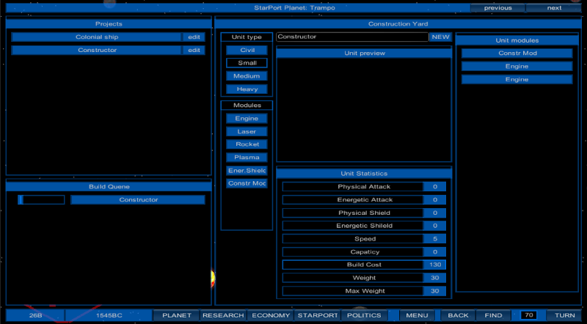Select Civil unit type
The image size is (587, 324).
pyautogui.click(x=247, y=50)
